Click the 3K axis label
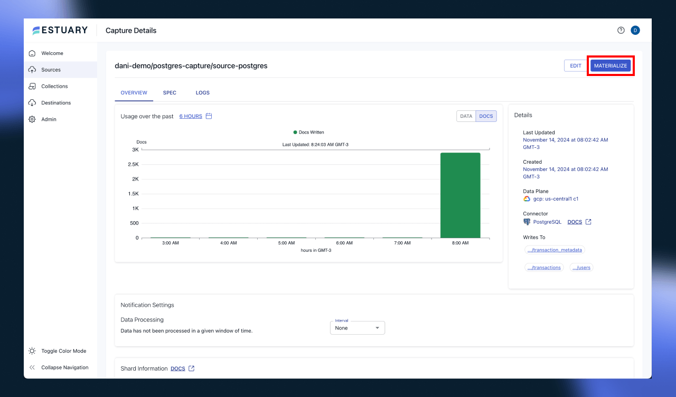 [135, 150]
